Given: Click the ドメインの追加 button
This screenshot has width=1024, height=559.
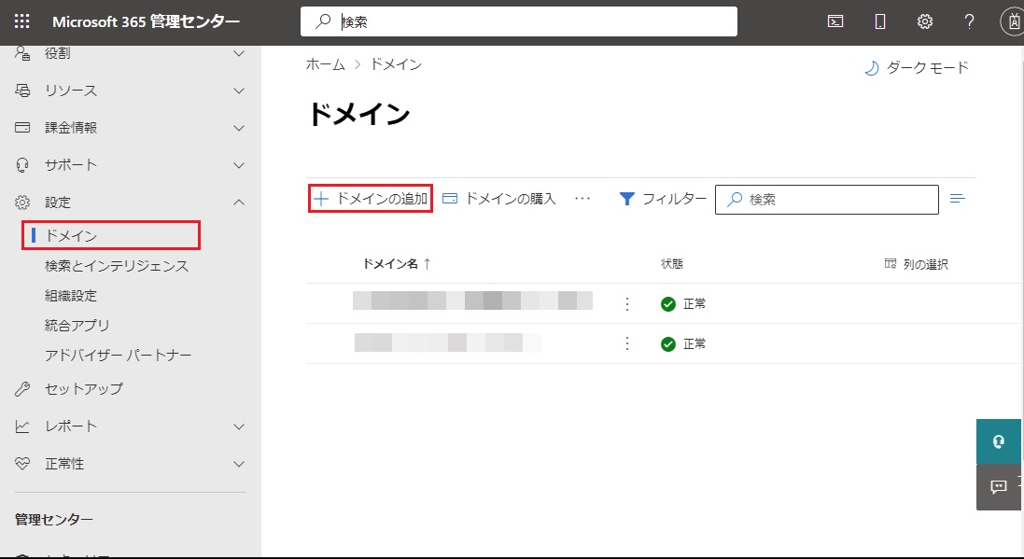Looking at the screenshot, I should tap(371, 199).
